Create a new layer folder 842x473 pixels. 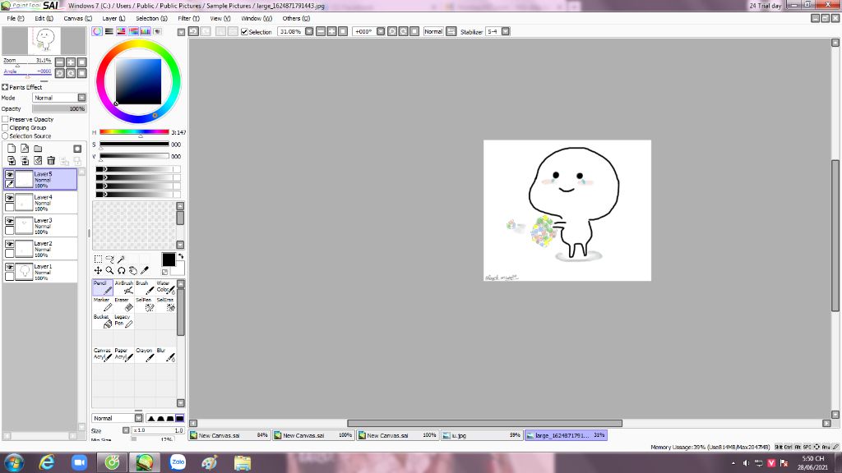[38, 149]
